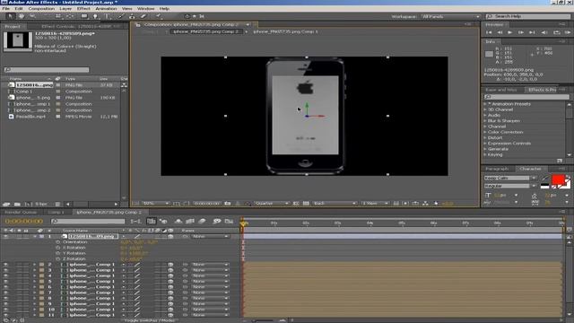Image resolution: width=574 pixels, height=323 pixels.
Task: Expand the Color Correction effects category
Action: 485,132
